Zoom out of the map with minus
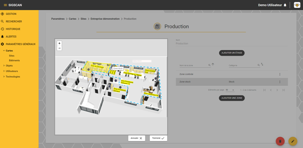The width and height of the screenshot is (303, 148). (59, 48)
